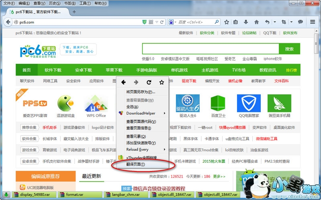The height and width of the screenshot is (200, 321).
Task: Open the 文件(F) menu
Action: point(9,3)
